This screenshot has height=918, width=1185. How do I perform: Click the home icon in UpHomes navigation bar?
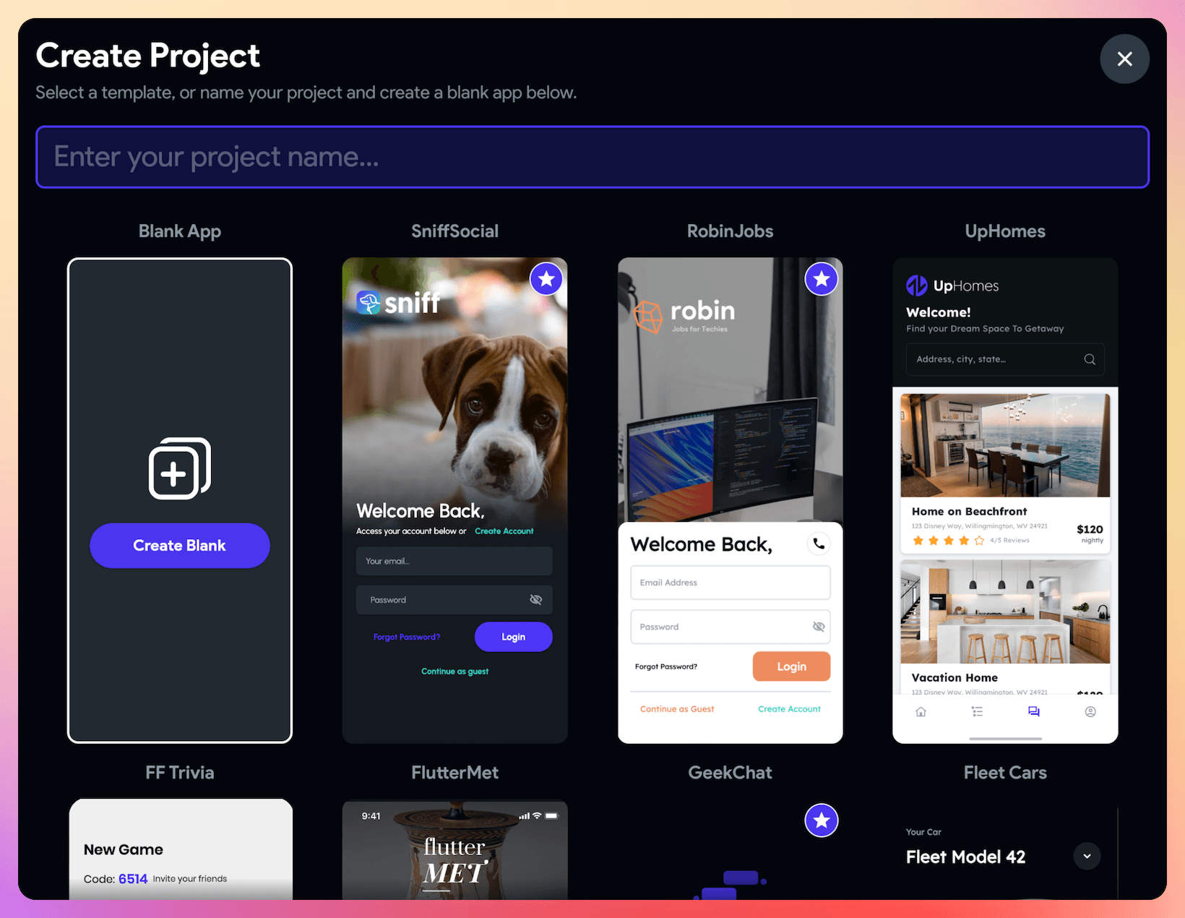921,712
